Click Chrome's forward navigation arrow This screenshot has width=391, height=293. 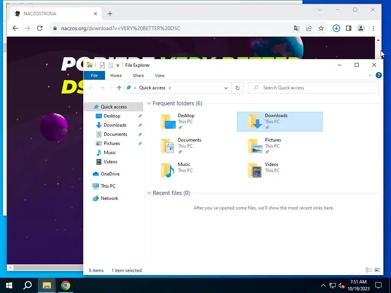pos(27,28)
